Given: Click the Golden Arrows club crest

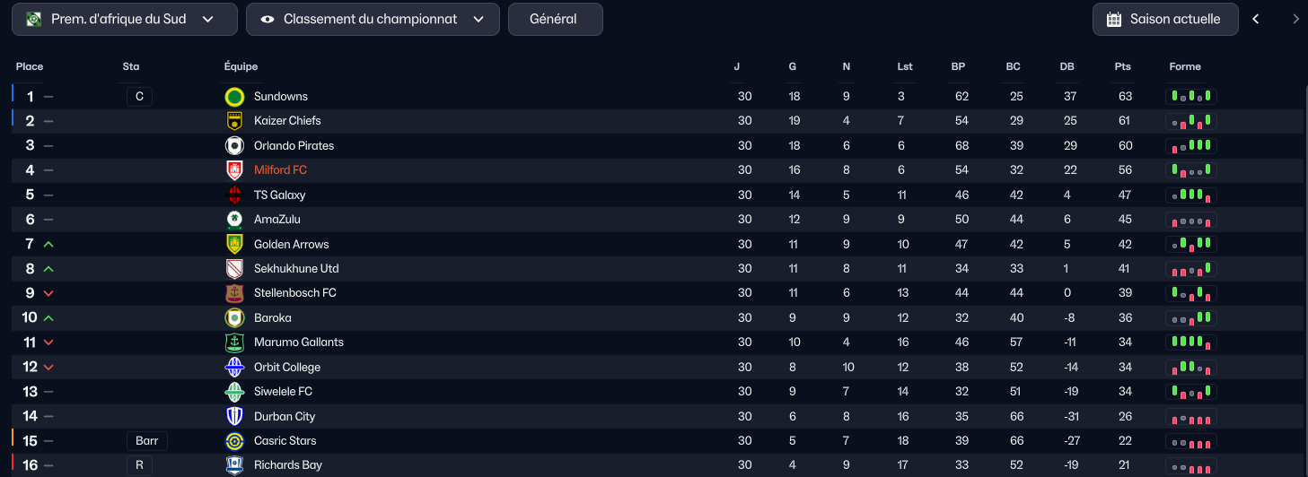Looking at the screenshot, I should (x=234, y=244).
